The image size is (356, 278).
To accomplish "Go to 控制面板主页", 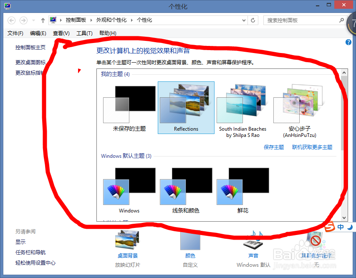I will [30, 48].
